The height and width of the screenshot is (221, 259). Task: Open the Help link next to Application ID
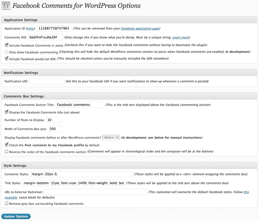pyautogui.click(x=30, y=28)
